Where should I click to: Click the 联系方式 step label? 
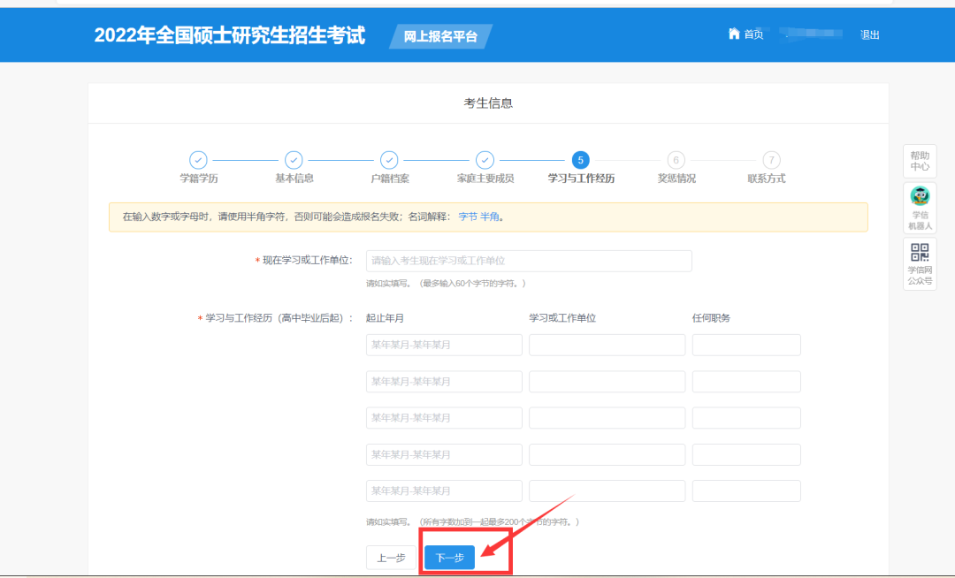(x=766, y=179)
